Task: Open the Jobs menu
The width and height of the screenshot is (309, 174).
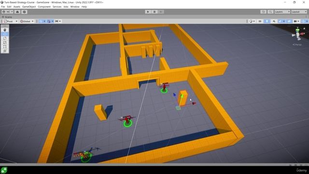Action: tap(66, 7)
